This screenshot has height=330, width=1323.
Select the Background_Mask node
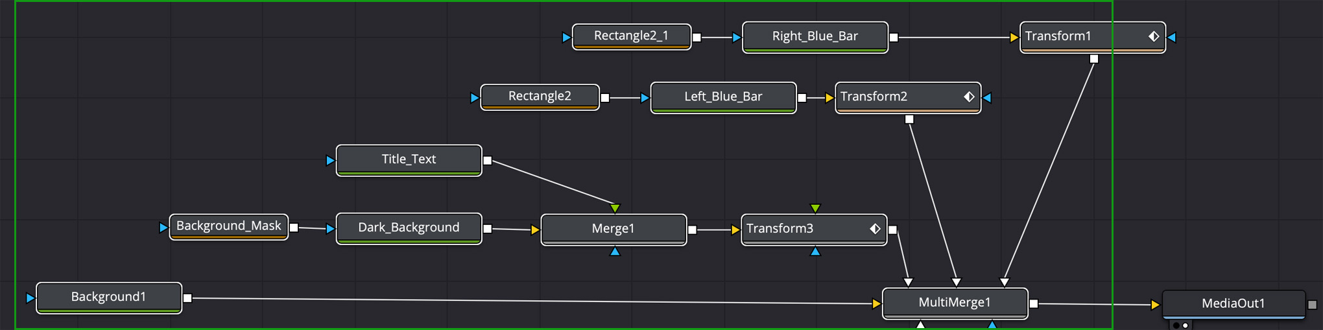[228, 226]
